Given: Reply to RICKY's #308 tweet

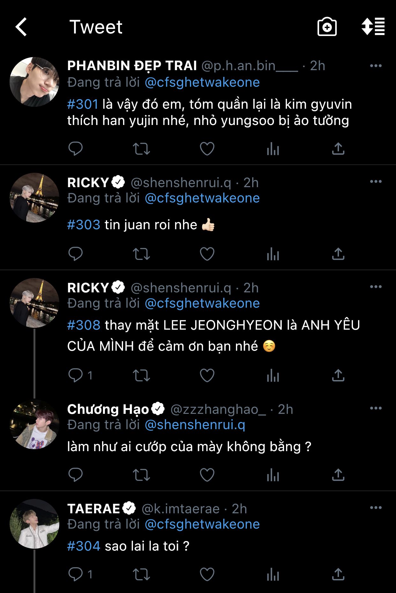Looking at the screenshot, I should (76, 375).
